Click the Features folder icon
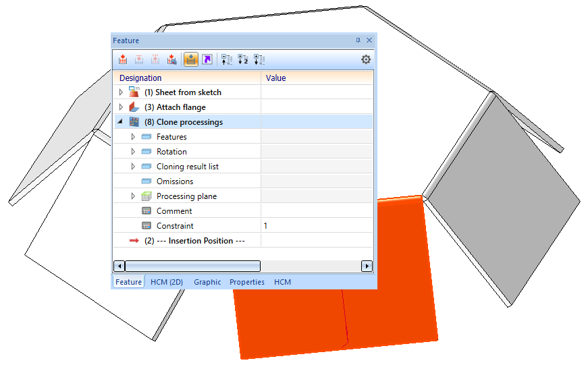The height and width of the screenshot is (369, 584). 147,136
